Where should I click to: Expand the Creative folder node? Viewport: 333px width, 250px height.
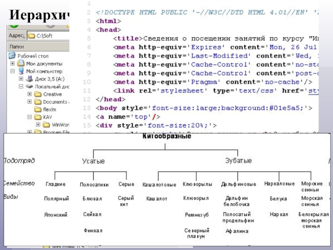[30, 94]
